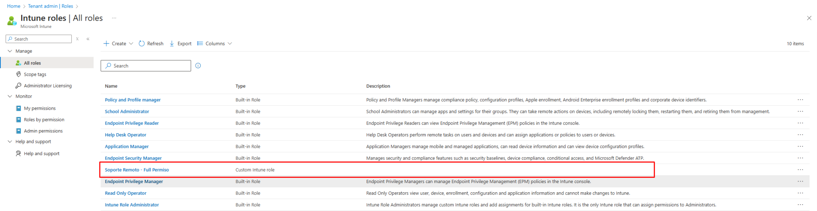Open more options for Application Manager row
The height and width of the screenshot is (211, 817).
tap(800, 146)
